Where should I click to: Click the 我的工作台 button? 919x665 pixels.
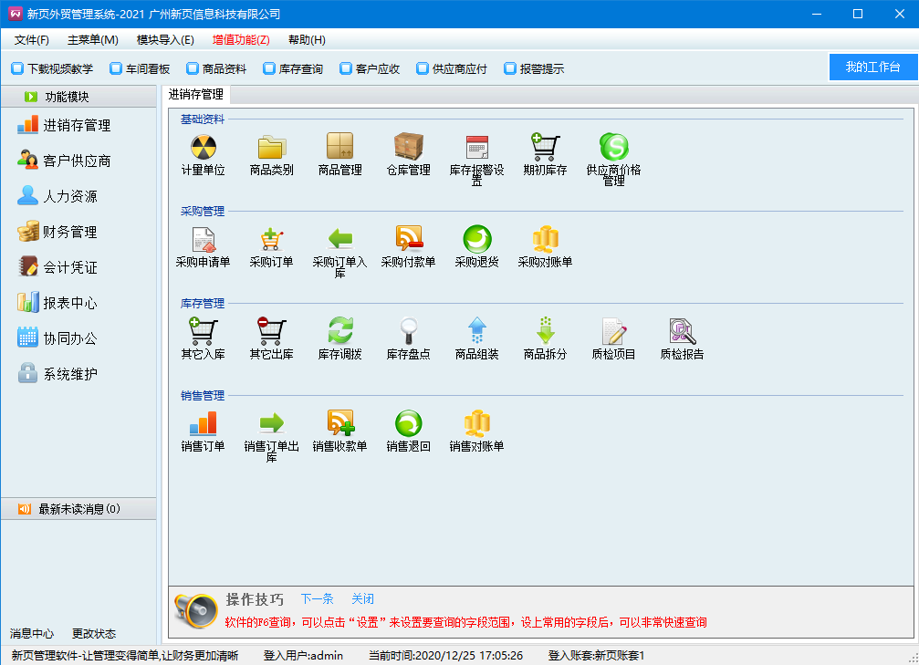[872, 68]
